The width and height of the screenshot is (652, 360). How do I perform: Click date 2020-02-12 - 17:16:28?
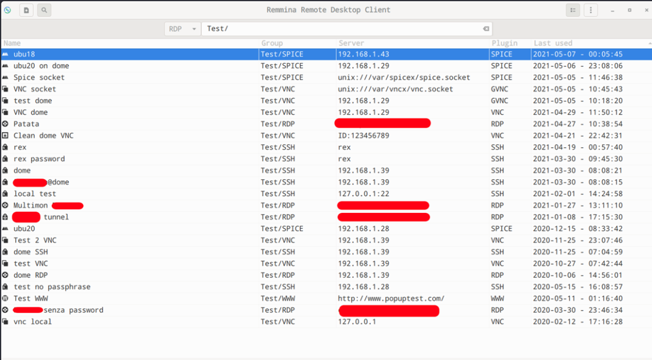click(578, 321)
